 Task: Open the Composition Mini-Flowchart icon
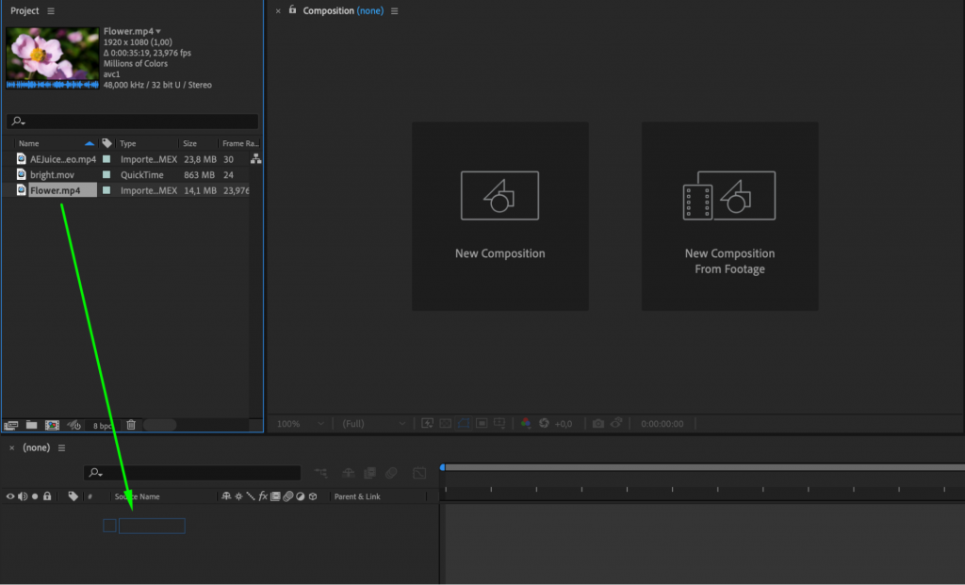tap(319, 473)
